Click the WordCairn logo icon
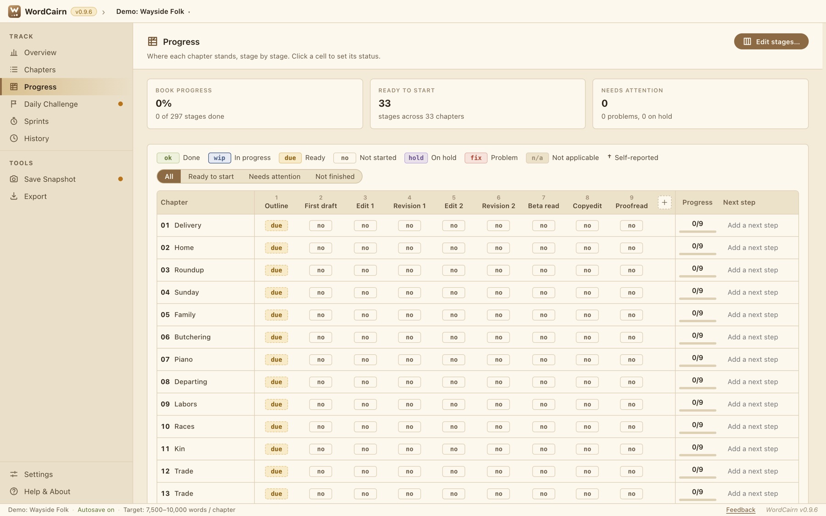Image resolution: width=826 pixels, height=516 pixels. coord(14,11)
